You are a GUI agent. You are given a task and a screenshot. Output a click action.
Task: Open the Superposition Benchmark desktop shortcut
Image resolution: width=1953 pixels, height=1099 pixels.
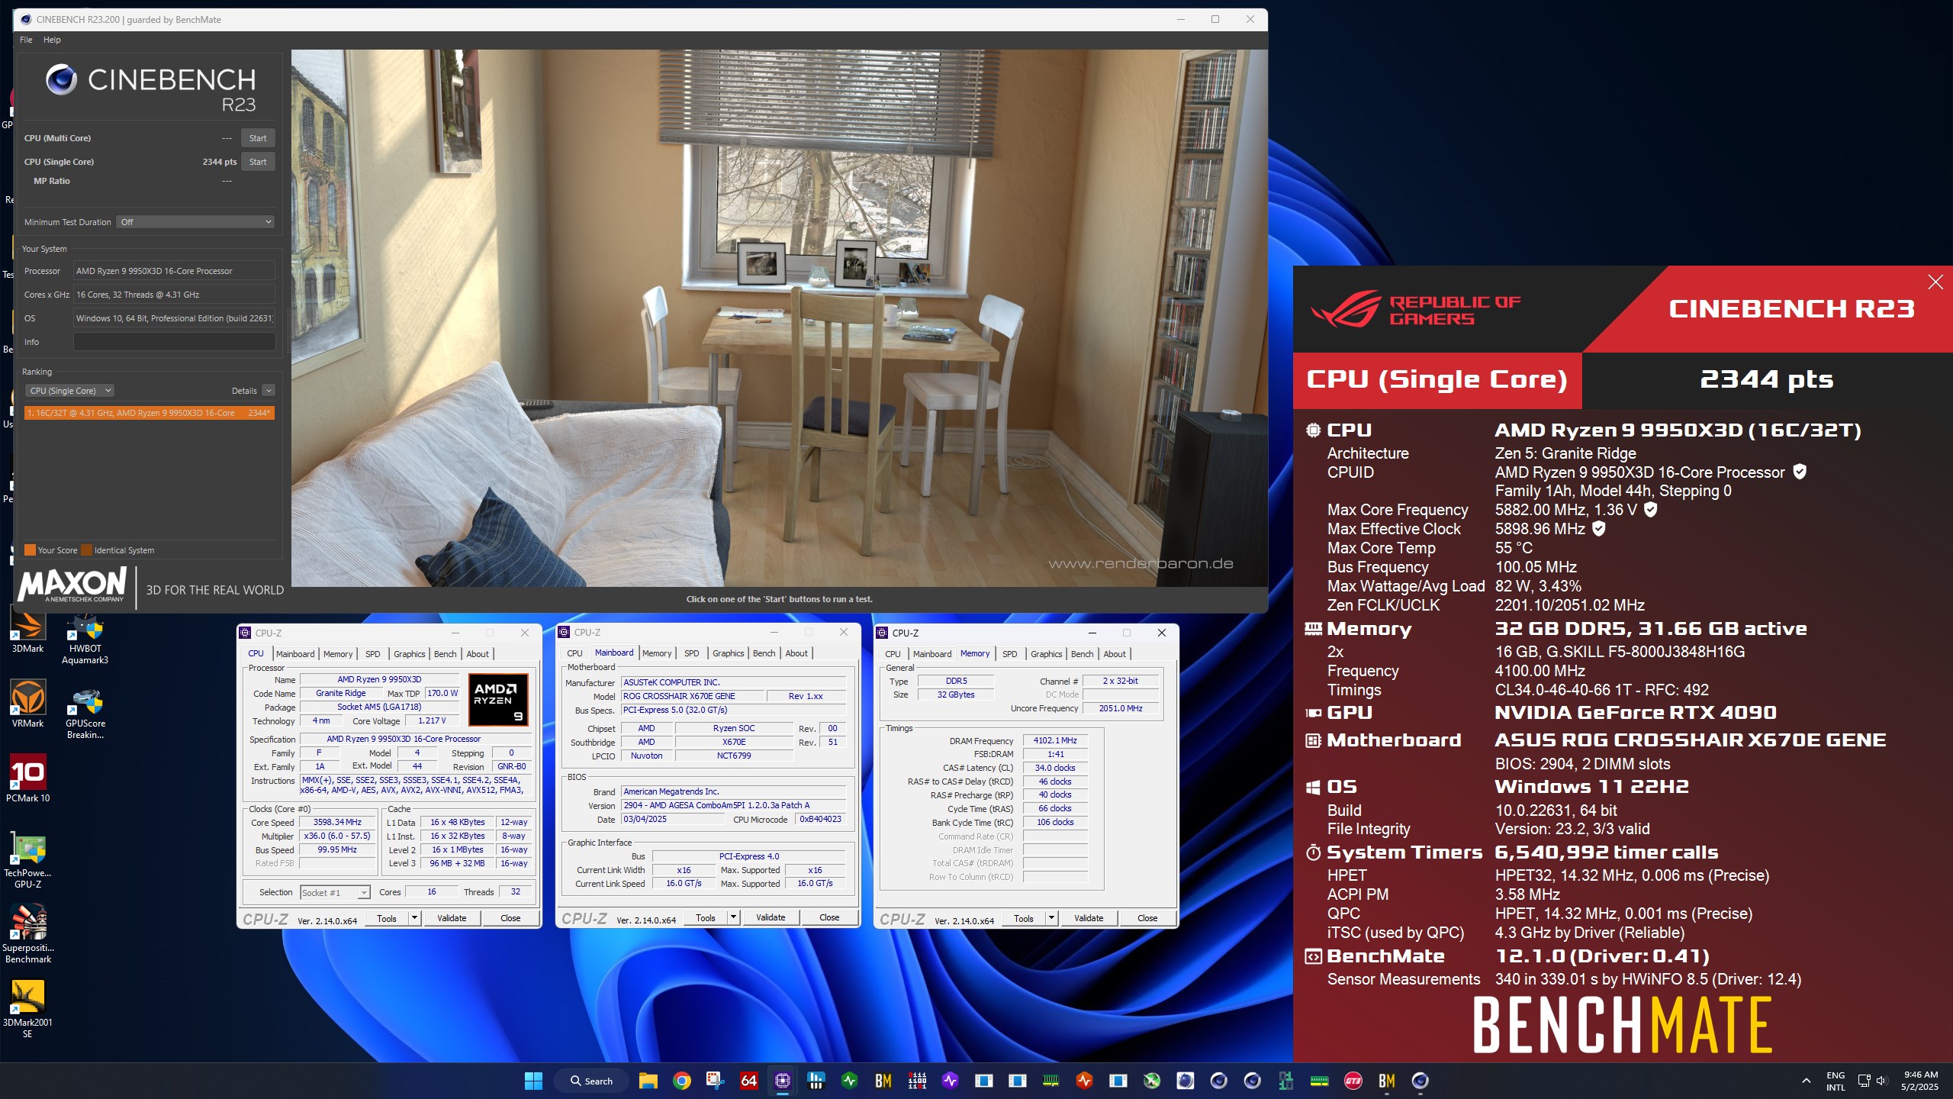pos(27,934)
